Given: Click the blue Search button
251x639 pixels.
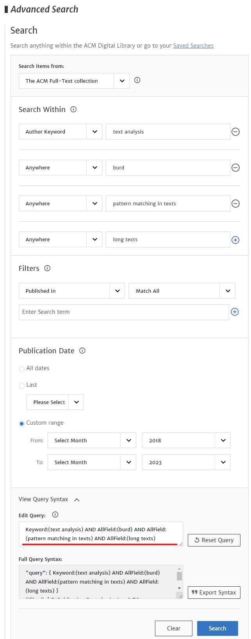Looking at the screenshot, I should (x=217, y=628).
